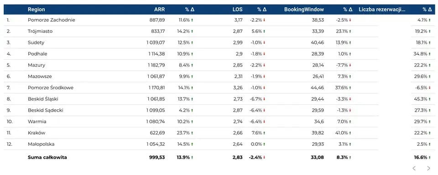Click Beskid Sądecki BookingWindow value 29,59
Screen dimensions: 438x175
(x=318, y=110)
